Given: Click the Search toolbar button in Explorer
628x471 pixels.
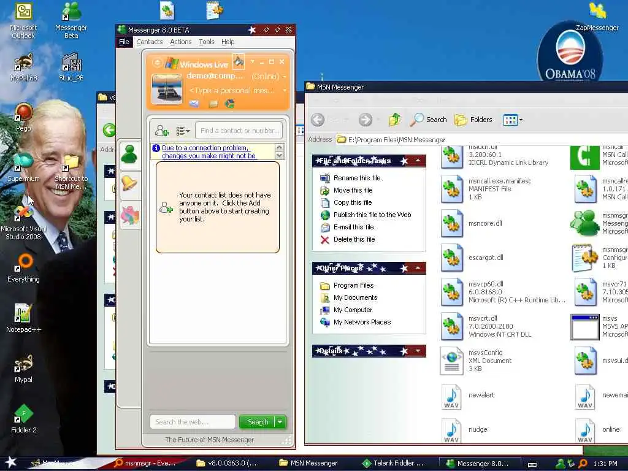Looking at the screenshot, I should pyautogui.click(x=429, y=120).
